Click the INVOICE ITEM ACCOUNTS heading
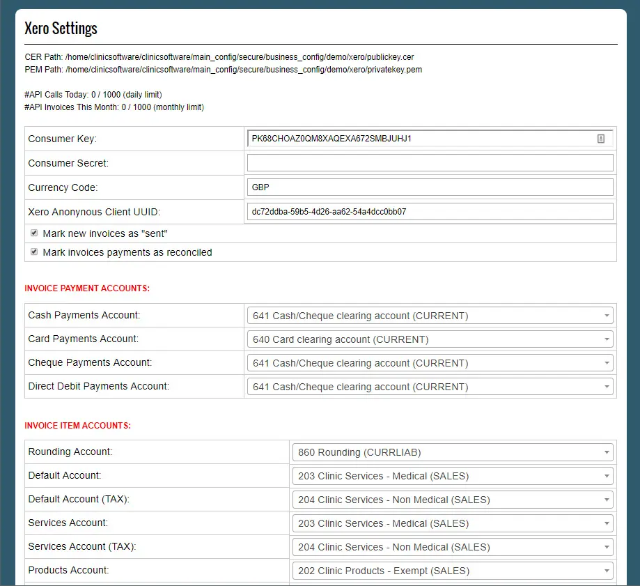640x586 pixels. [77, 426]
